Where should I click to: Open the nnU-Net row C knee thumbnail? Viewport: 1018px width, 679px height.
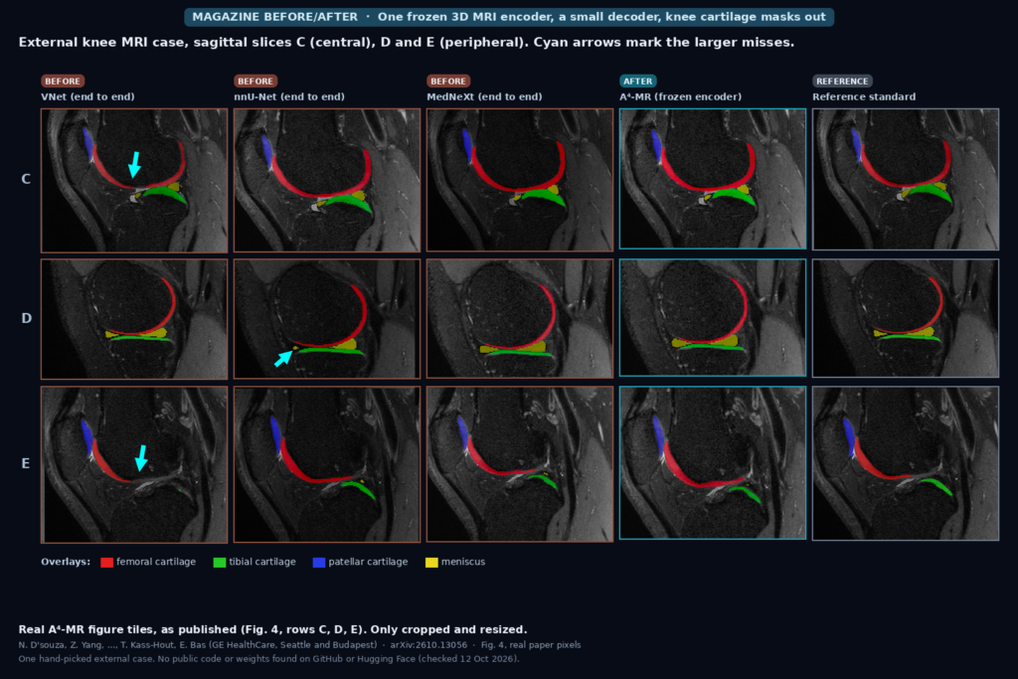(327, 181)
